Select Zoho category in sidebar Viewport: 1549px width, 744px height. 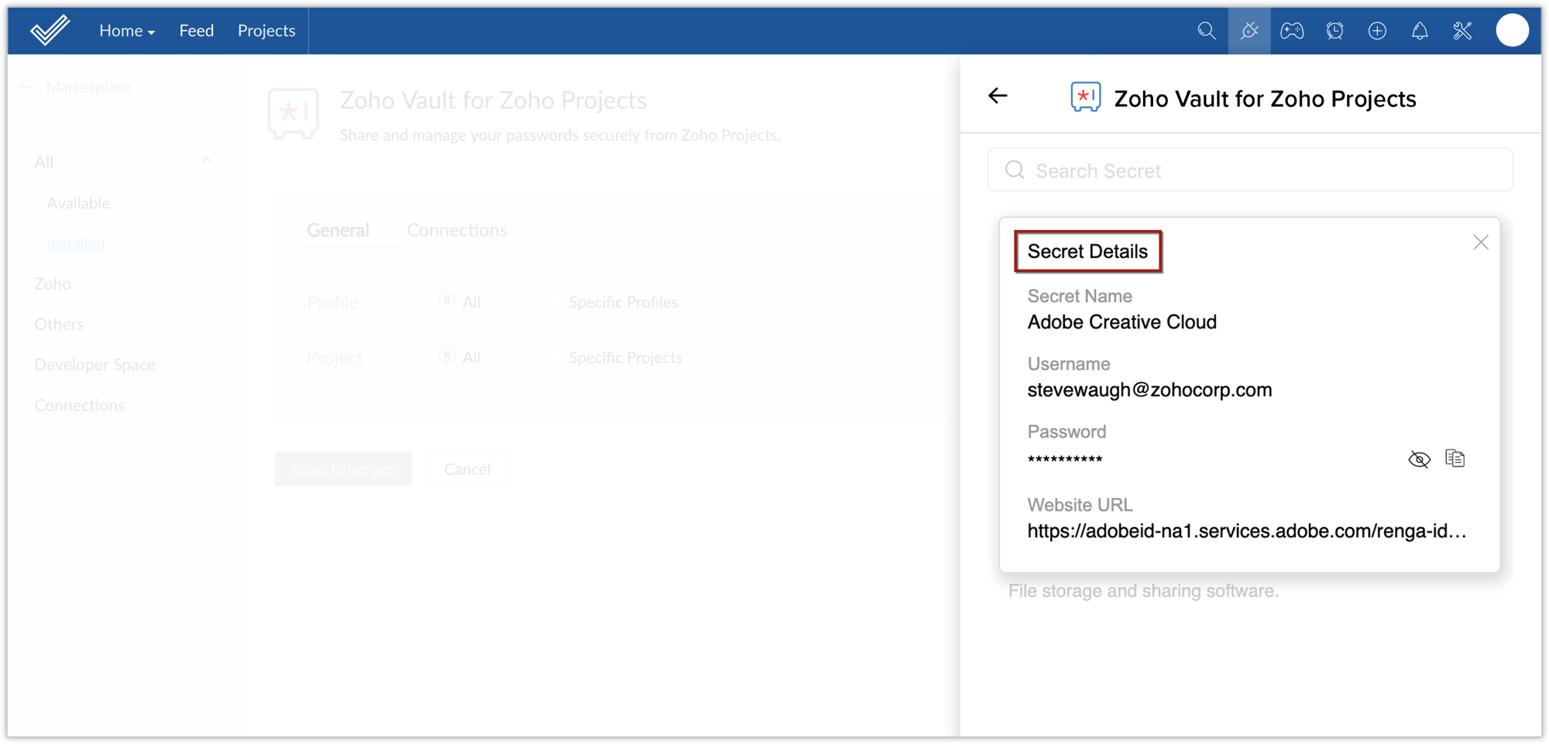(53, 283)
